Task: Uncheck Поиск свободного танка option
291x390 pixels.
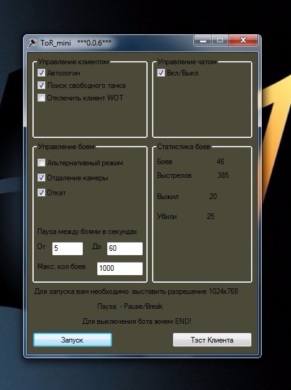Action: click(41, 85)
